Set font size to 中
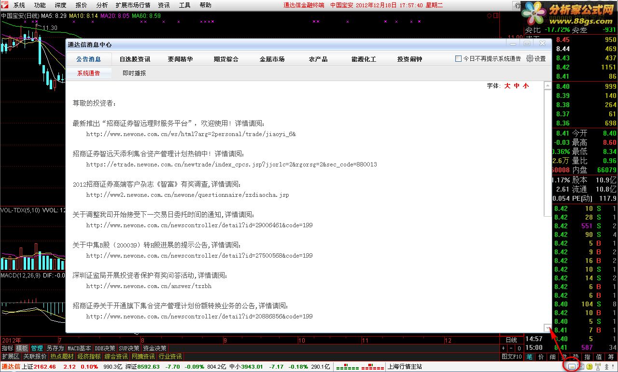Viewport: 618px width, 372px height. click(x=517, y=85)
